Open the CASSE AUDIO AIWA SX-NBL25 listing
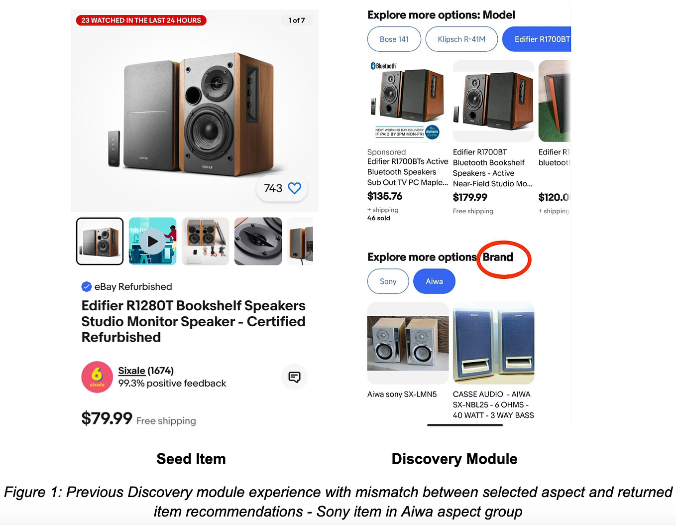Viewport: 676px width, 525px height. (493, 404)
